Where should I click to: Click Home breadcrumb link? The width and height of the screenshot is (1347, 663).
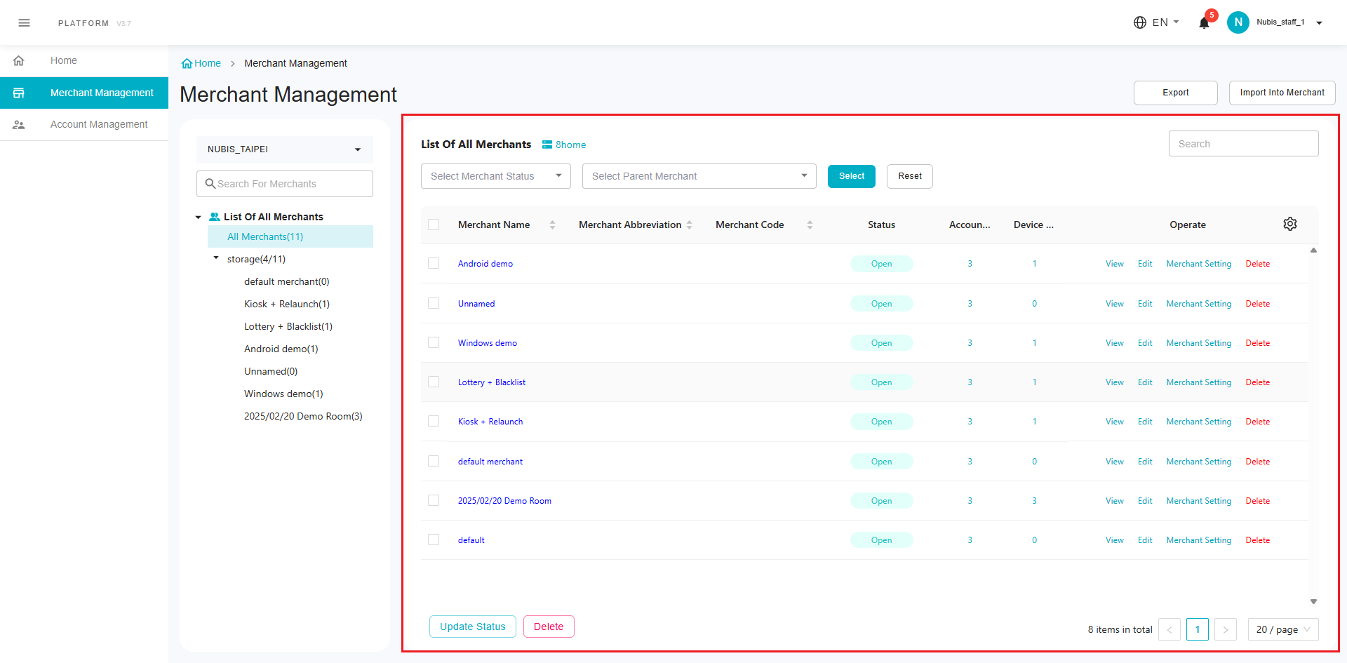tap(208, 63)
